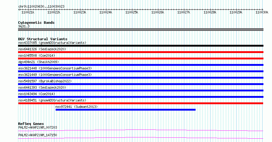Viewport: 272px width, 142px height.
Task: Click the magenta NM_147150 transcript line
Action: click(x=141, y=138)
